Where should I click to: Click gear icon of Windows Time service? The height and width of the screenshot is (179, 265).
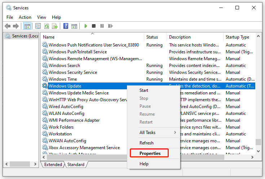(45, 79)
